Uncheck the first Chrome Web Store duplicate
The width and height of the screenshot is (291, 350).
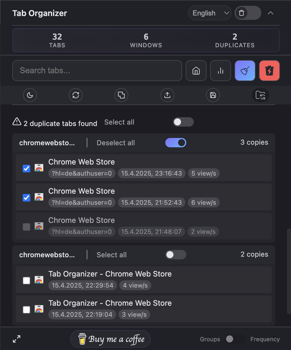26,169
